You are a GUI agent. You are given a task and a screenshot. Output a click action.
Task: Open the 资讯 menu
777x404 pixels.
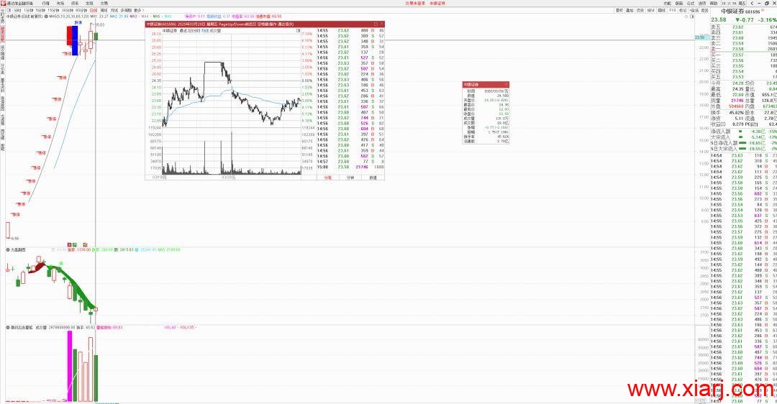click(75, 3)
